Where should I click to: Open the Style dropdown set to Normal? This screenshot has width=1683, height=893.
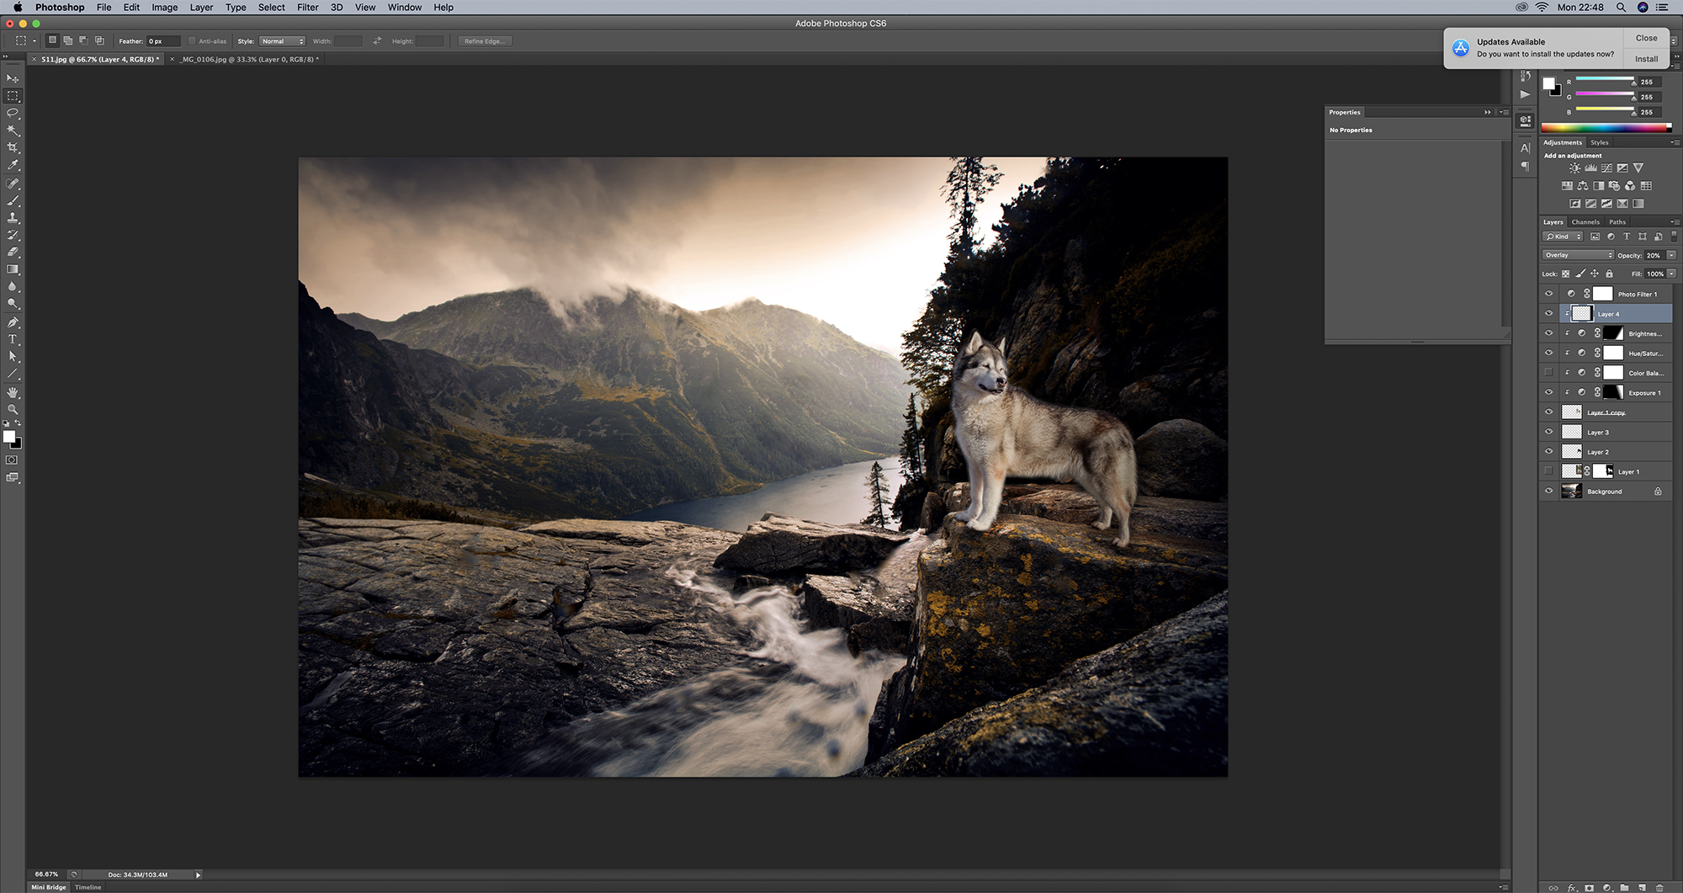[282, 41]
